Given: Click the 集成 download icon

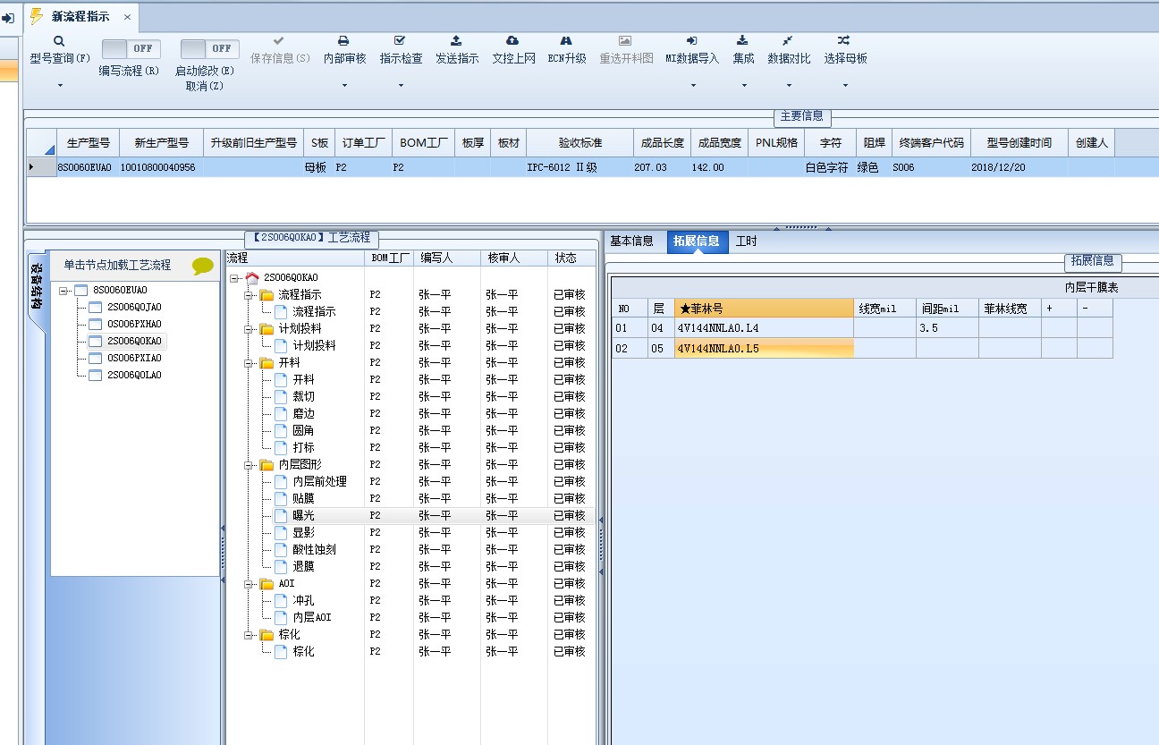Looking at the screenshot, I should (x=742, y=41).
